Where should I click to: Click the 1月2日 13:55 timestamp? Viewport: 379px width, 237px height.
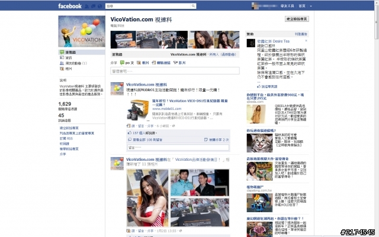[166, 231]
